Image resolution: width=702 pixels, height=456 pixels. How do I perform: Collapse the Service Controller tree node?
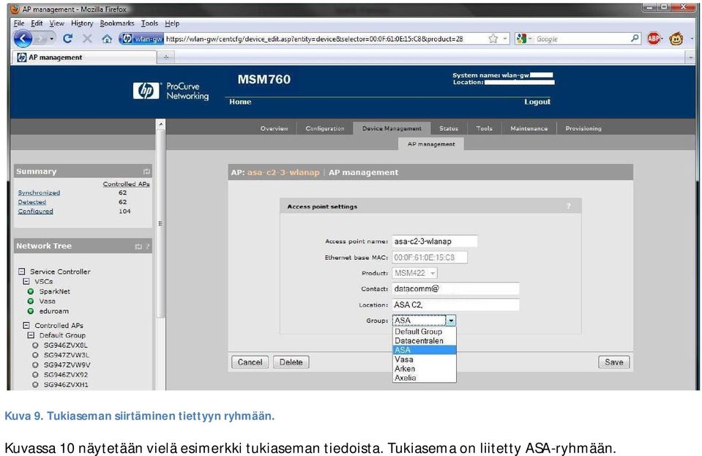(21, 272)
